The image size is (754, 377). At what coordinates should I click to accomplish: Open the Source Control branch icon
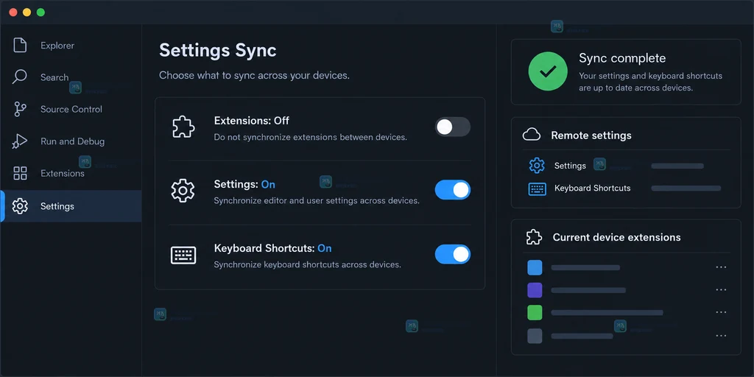point(20,109)
